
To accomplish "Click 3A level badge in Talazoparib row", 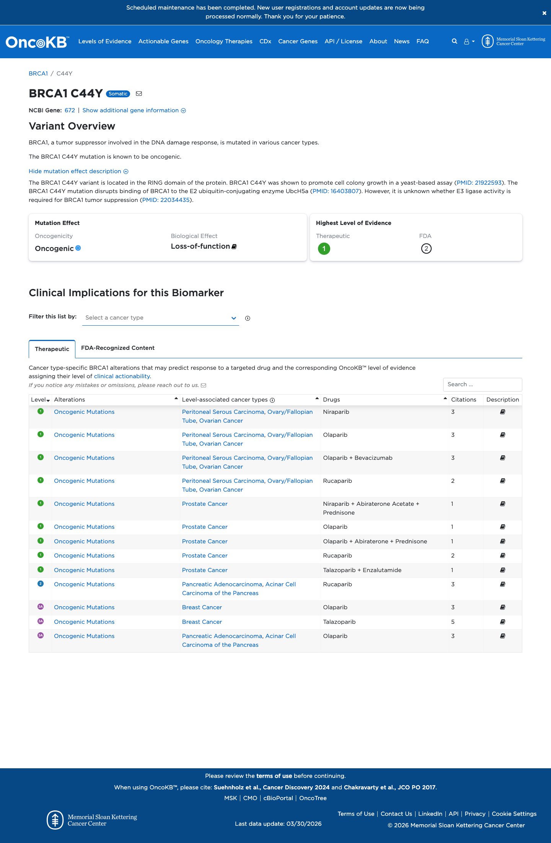I will tap(41, 621).
